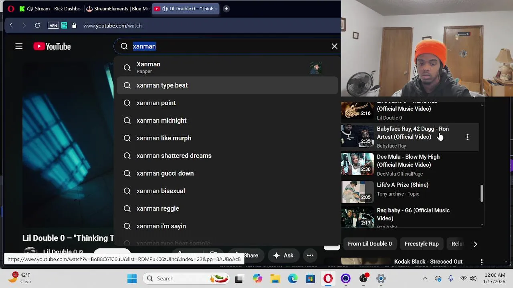Click search icon beside xanman gucci down
This screenshot has width=513, height=288.
(127, 173)
